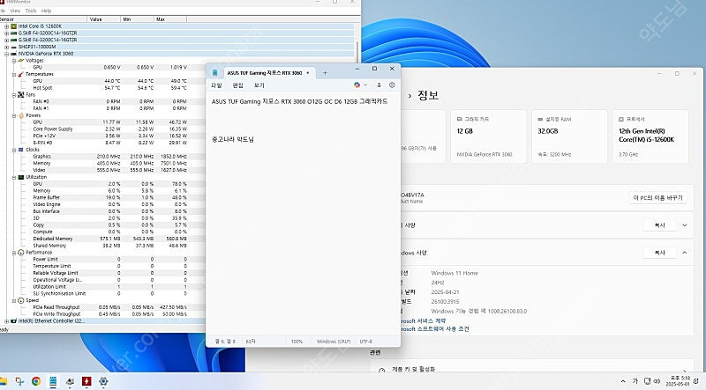Open Notepad from the taskbar

53,381
